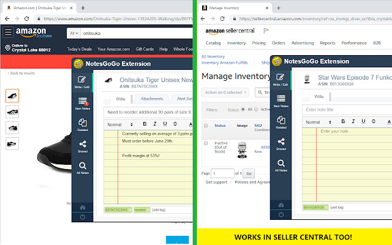Click dashboard icon in left NotesGoGo sidebar
Viewport: 392px width, 245px height.
[83, 208]
